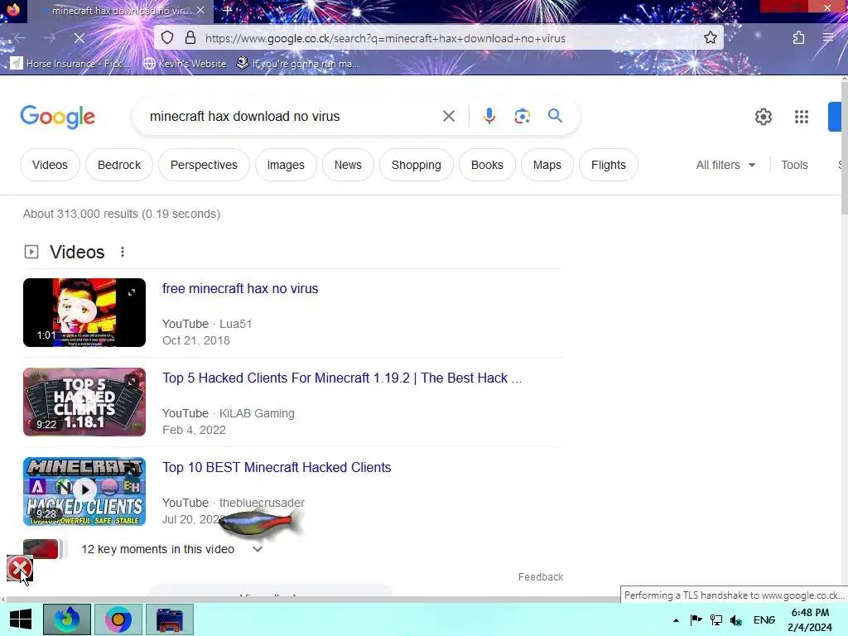This screenshot has width=848, height=636.
Task: Play thebluecrusader video thumbnail
Action: 84,491
